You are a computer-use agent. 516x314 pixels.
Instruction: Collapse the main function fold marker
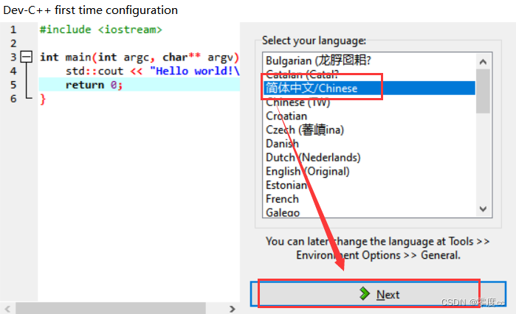point(27,57)
